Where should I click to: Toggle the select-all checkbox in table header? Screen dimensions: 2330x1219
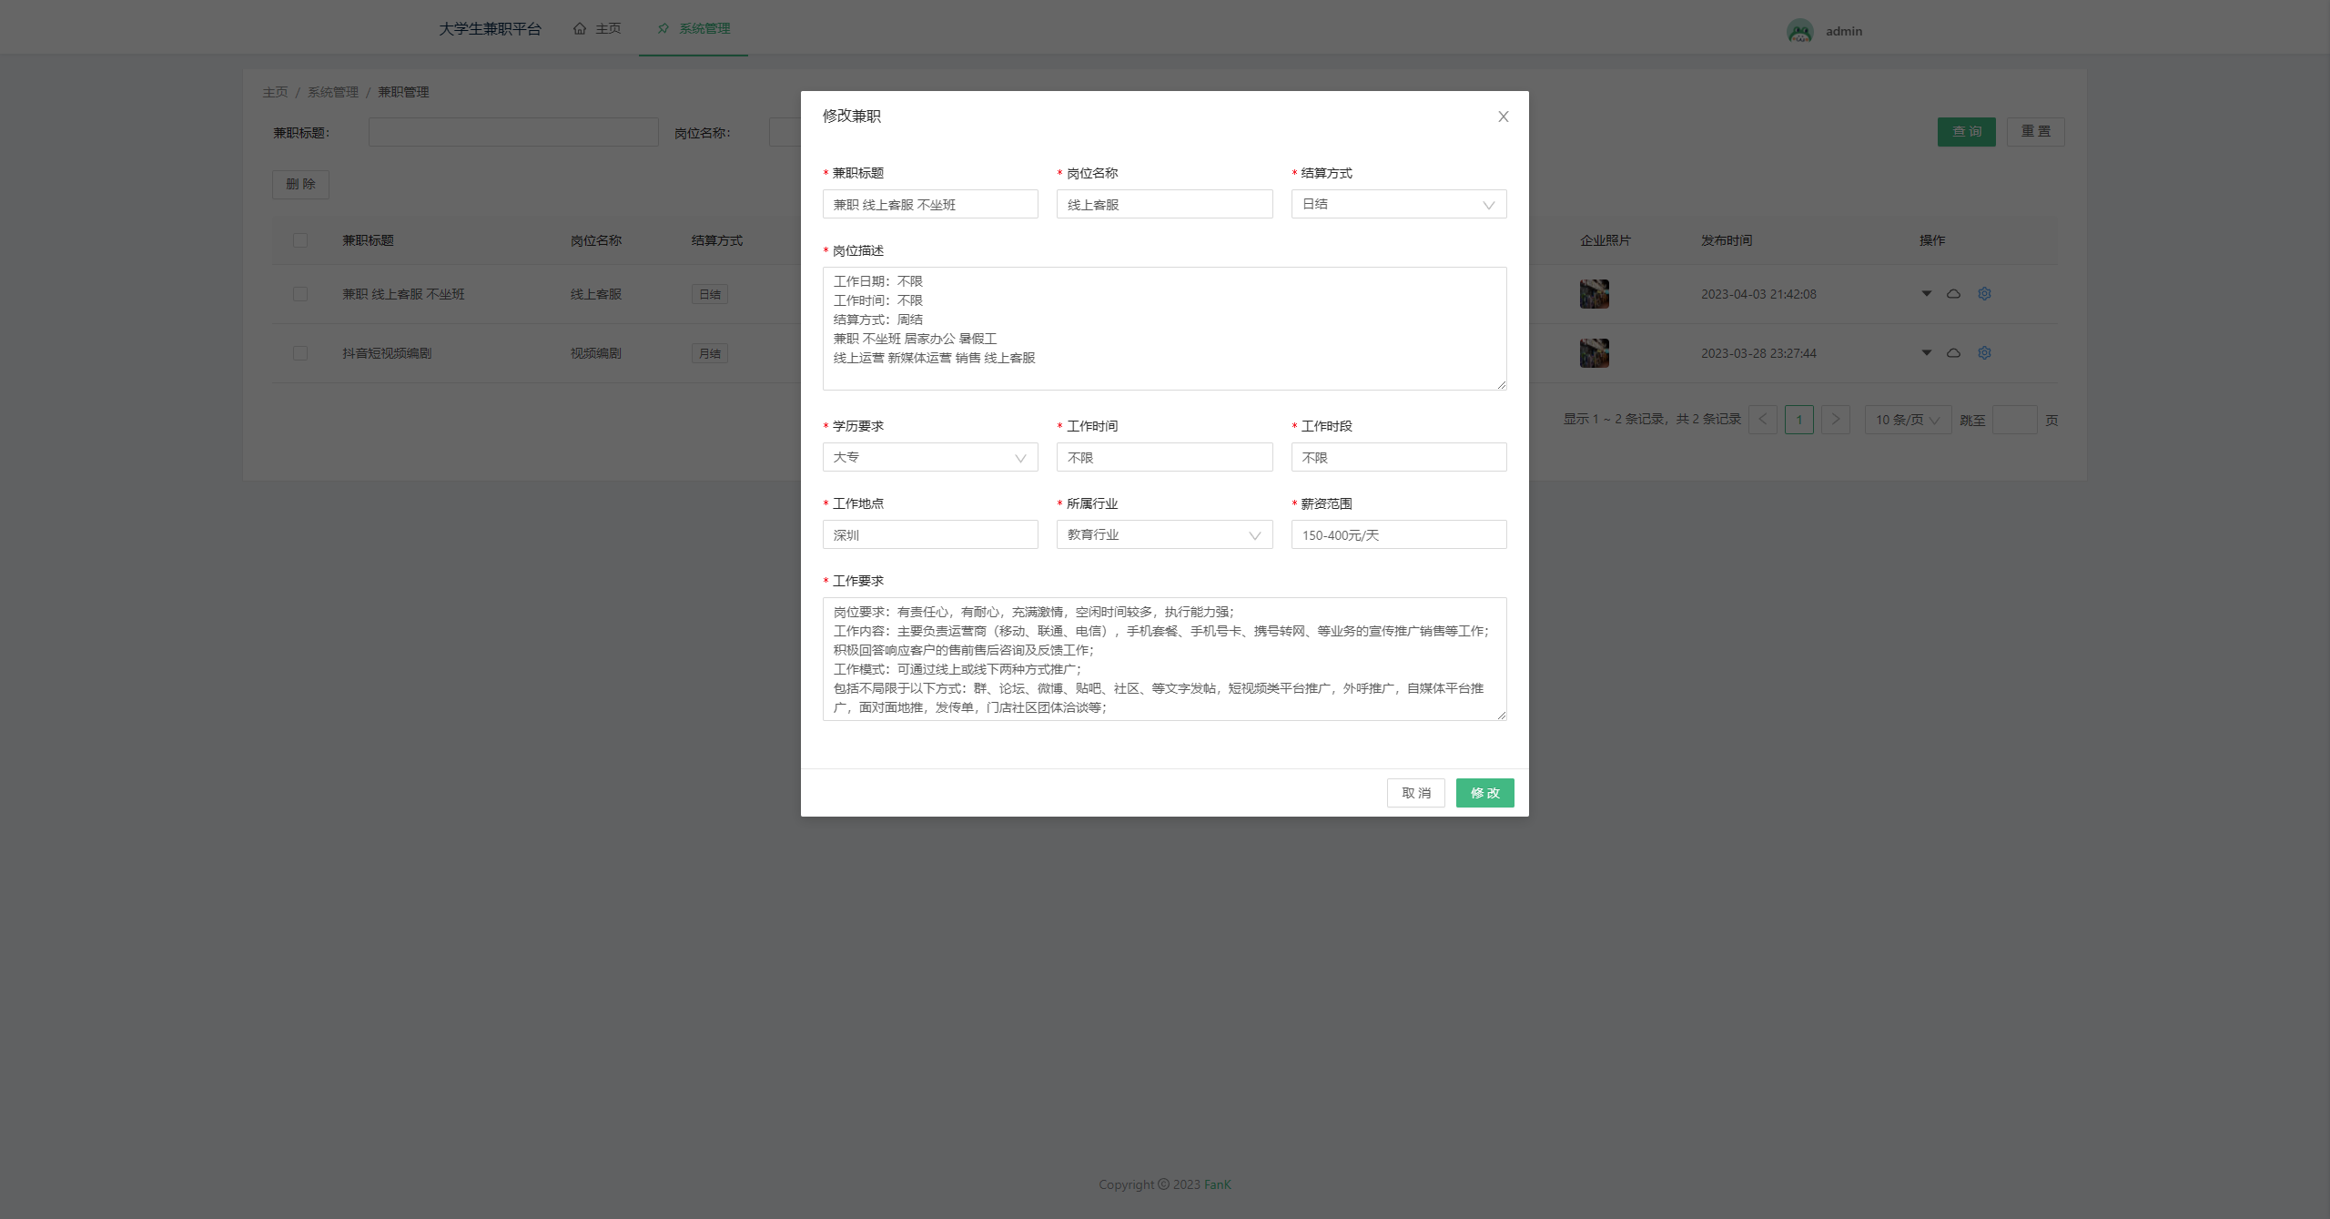[300, 240]
